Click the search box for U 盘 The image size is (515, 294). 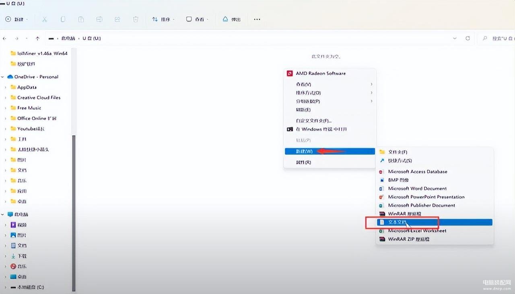(x=496, y=39)
